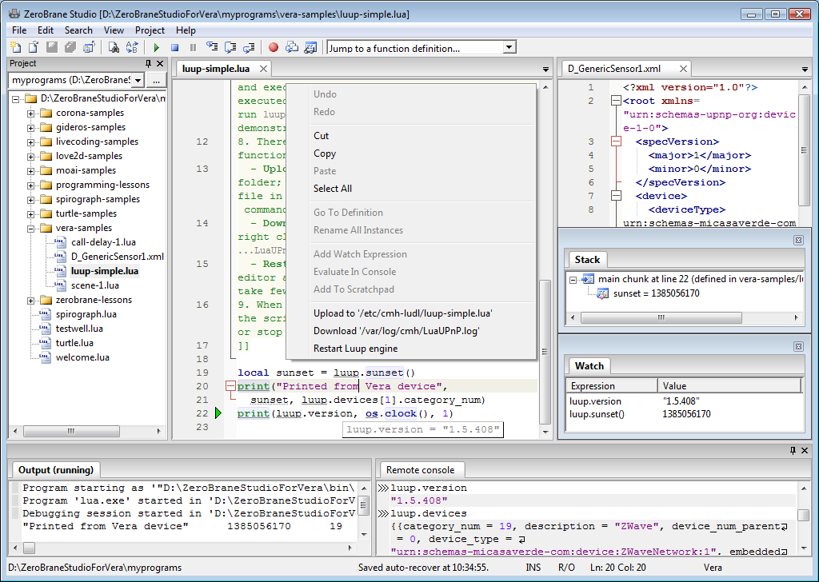Expand the zerobrane-lessons folder
This screenshot has width=819, height=582.
(31, 301)
